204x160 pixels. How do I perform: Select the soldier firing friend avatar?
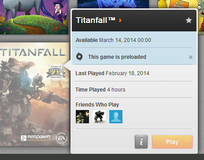tap(82, 117)
